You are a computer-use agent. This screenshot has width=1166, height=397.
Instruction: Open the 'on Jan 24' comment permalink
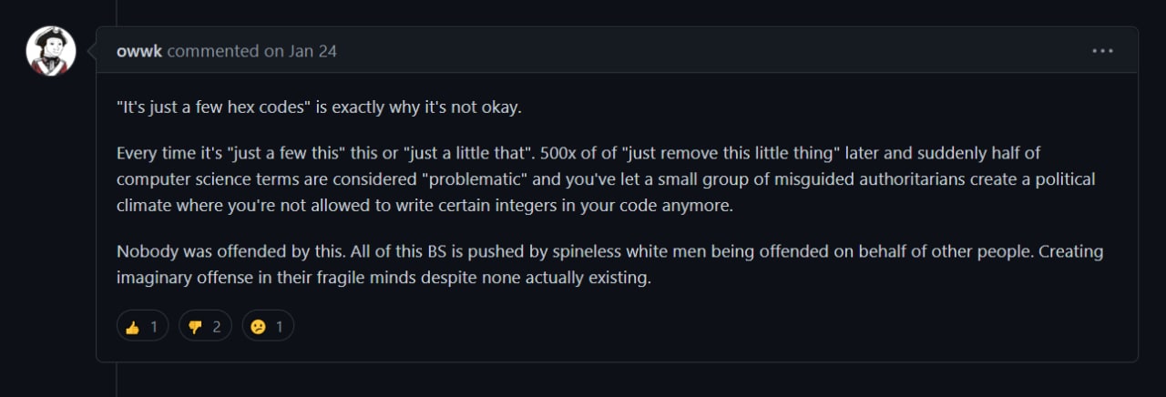click(x=300, y=51)
